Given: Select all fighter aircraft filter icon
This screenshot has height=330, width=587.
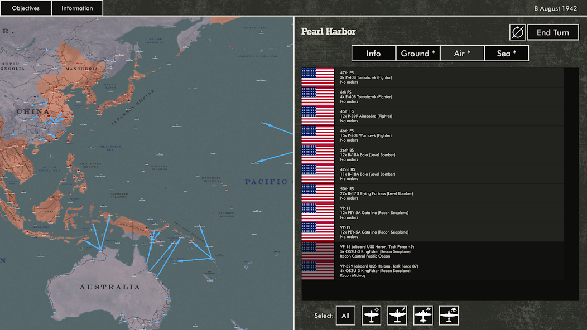Looking at the screenshot, I should pos(371,316).
